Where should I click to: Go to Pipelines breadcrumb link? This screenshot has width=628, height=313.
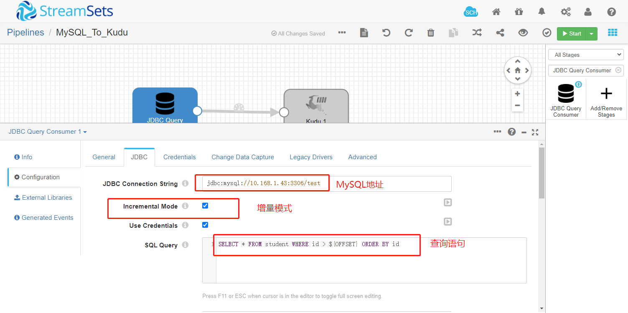[25, 32]
